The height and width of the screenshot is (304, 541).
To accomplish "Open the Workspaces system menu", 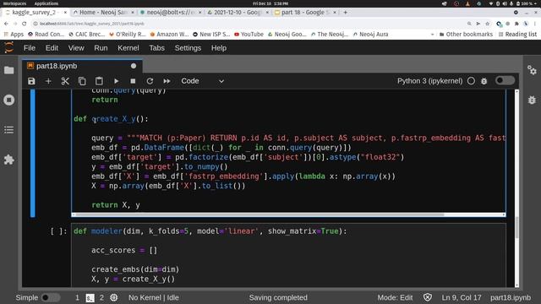I will point(14,3).
